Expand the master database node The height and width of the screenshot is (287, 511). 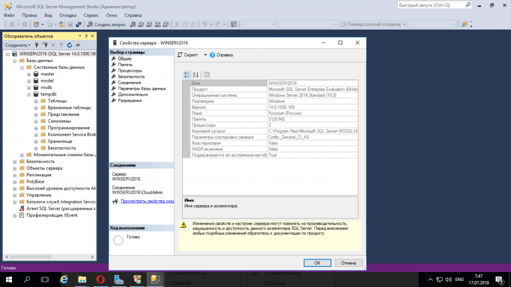(x=29, y=74)
